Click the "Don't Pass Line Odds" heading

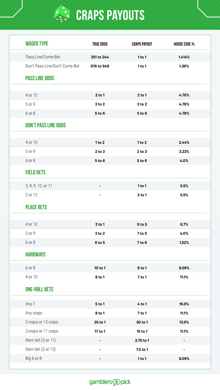coord(46,125)
